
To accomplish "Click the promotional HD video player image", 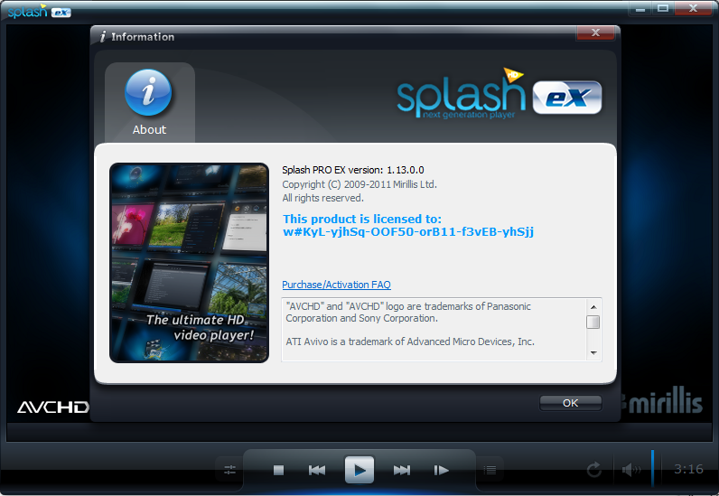I will tap(189, 263).
